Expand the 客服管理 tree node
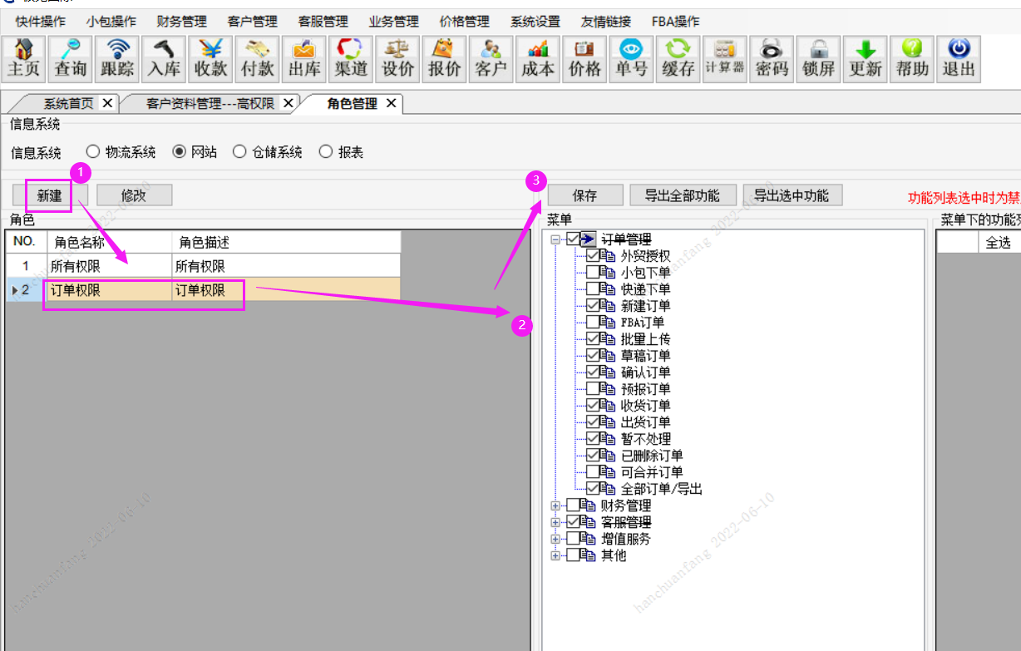This screenshot has height=651, width=1021. pos(555,522)
